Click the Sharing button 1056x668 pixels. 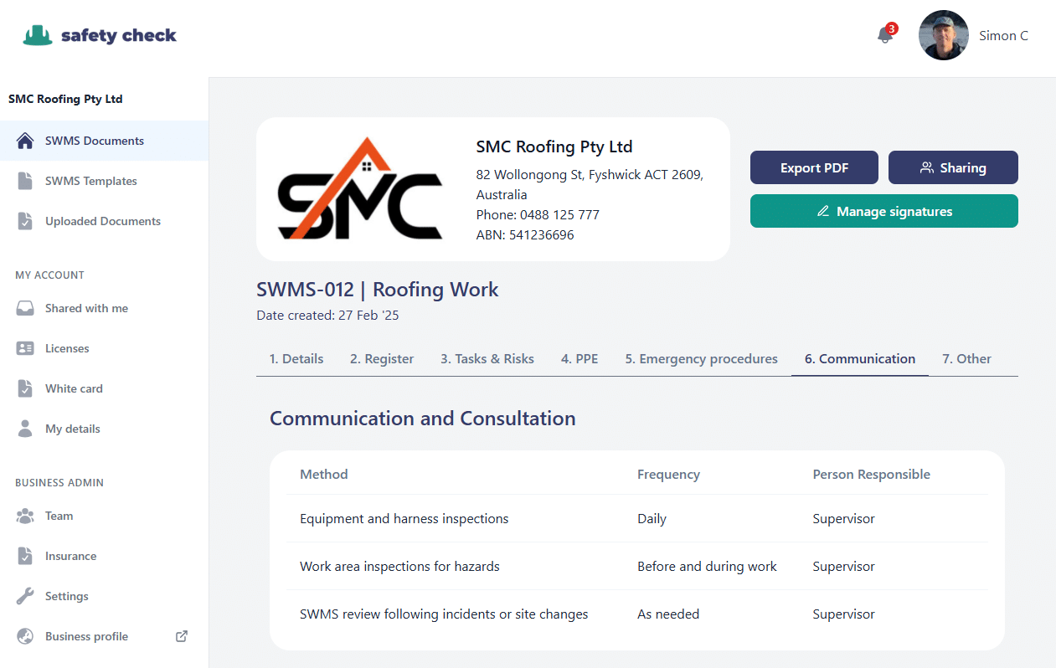(953, 167)
